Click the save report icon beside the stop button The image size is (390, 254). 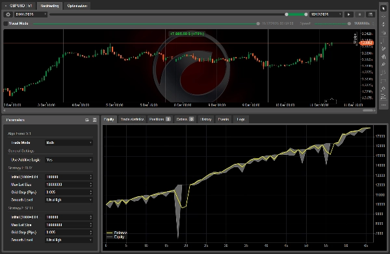[370, 14]
